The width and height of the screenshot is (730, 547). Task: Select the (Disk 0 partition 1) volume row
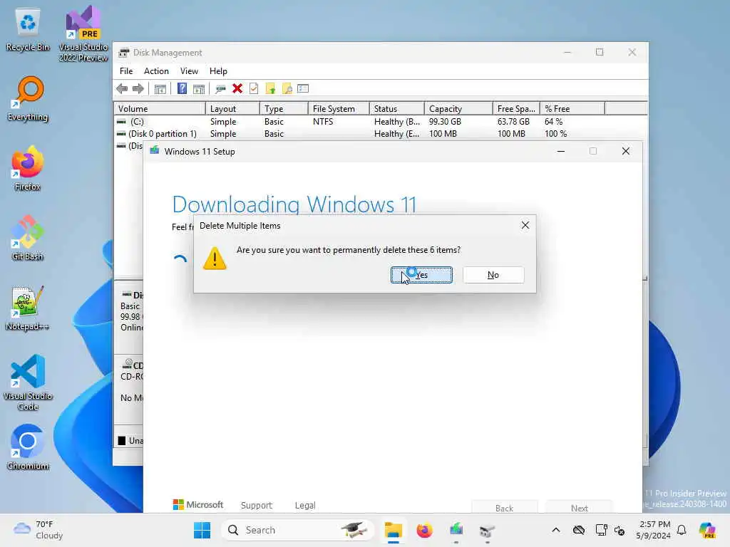click(x=381, y=133)
